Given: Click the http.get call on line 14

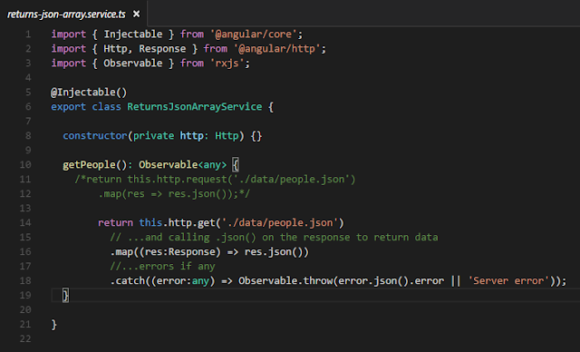Looking at the screenshot, I should [x=191, y=223].
